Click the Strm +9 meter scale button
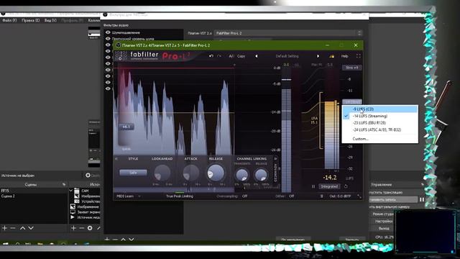This screenshot has height=259, width=460. coord(351,68)
